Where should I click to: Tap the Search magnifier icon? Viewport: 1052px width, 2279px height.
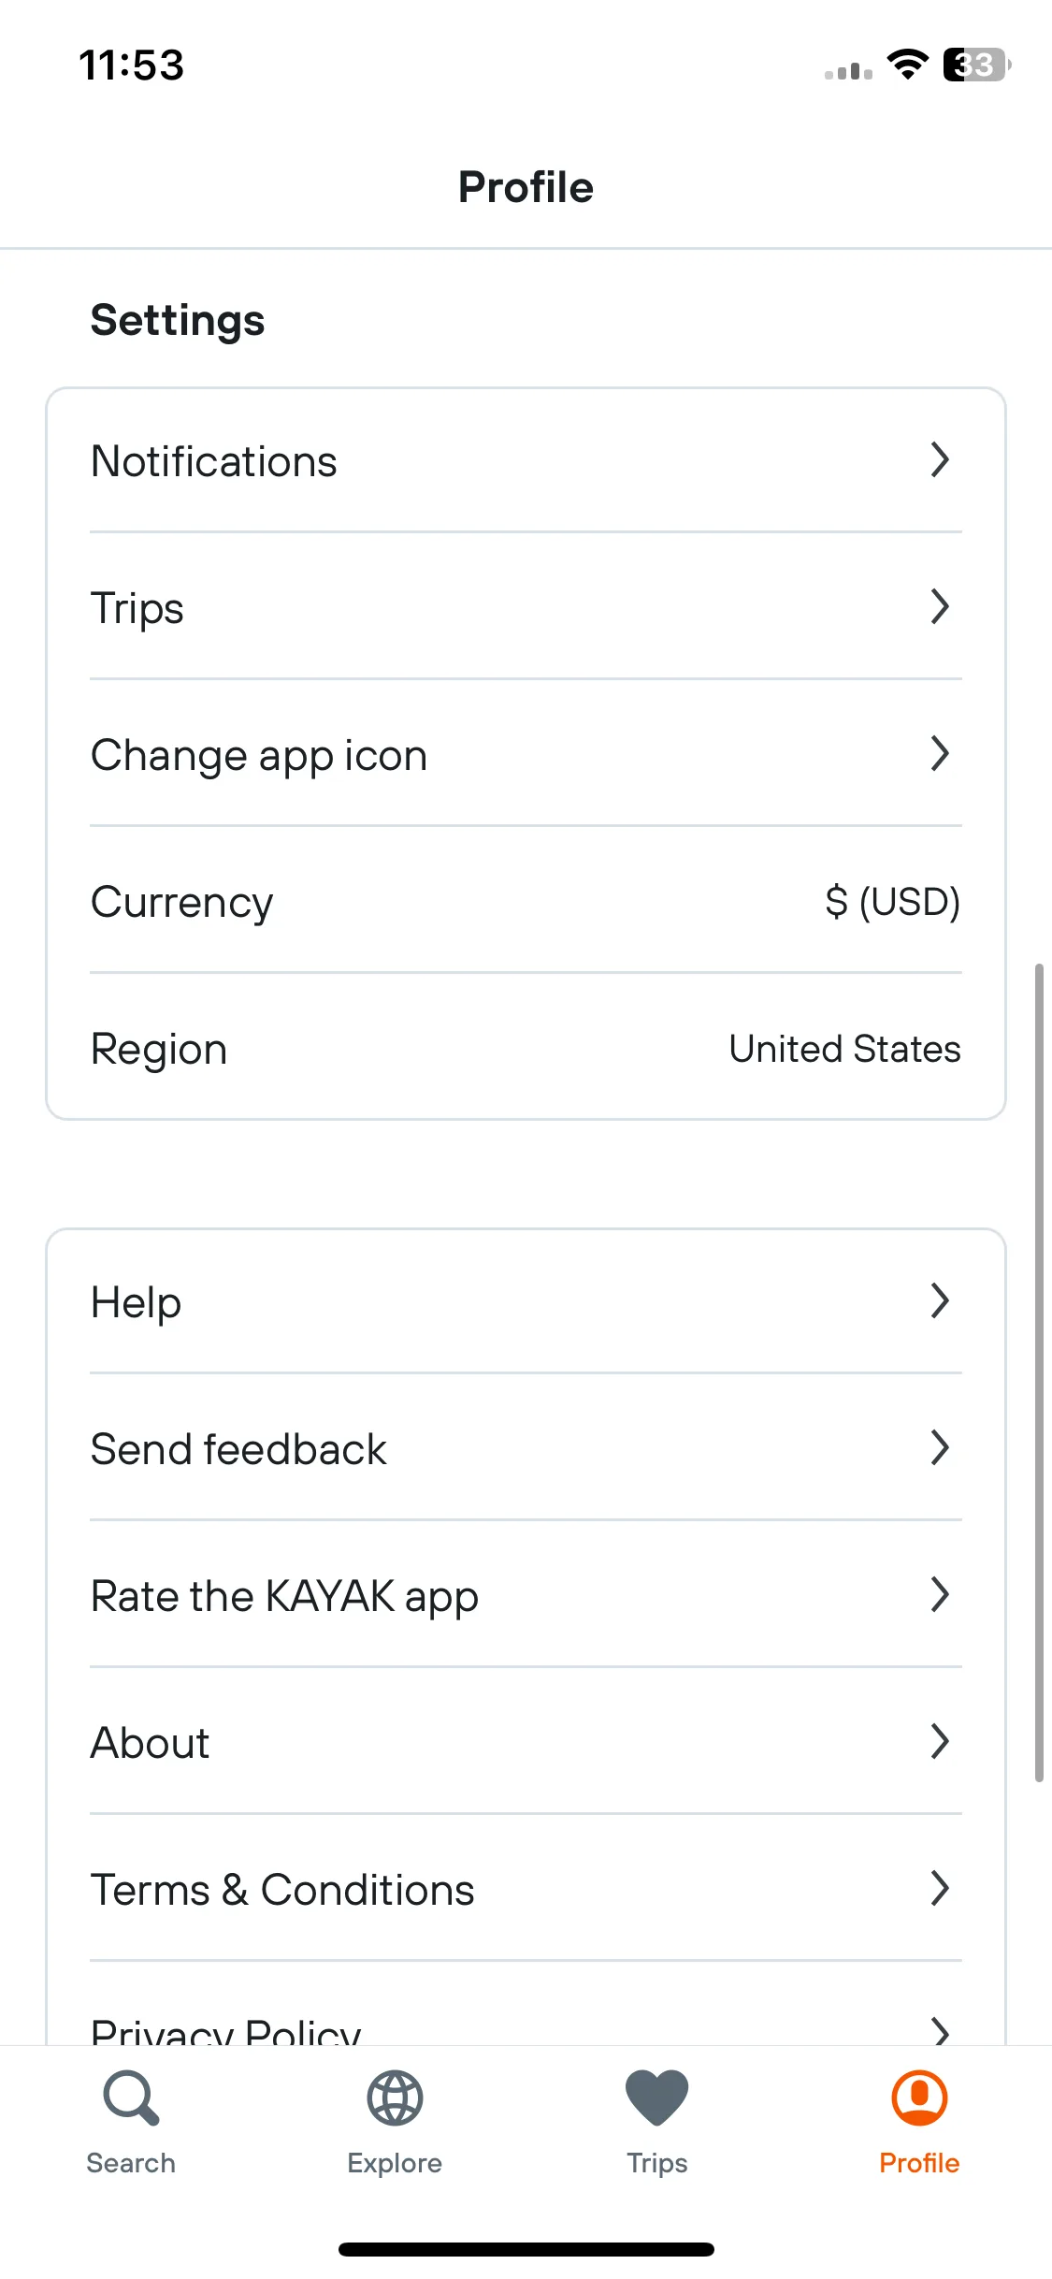point(131,2098)
